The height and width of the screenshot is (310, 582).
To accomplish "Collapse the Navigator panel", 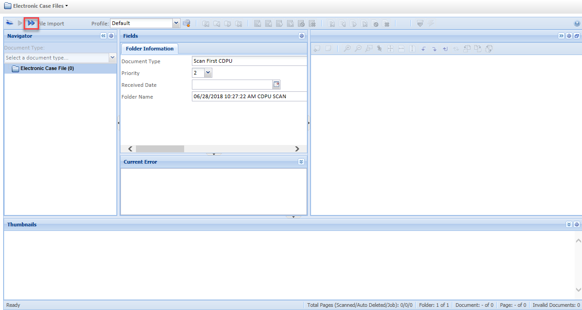I will click(x=103, y=36).
